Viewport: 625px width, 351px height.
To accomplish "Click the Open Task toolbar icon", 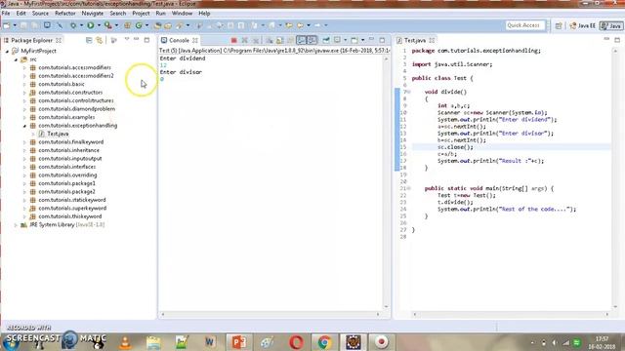I will (168, 25).
